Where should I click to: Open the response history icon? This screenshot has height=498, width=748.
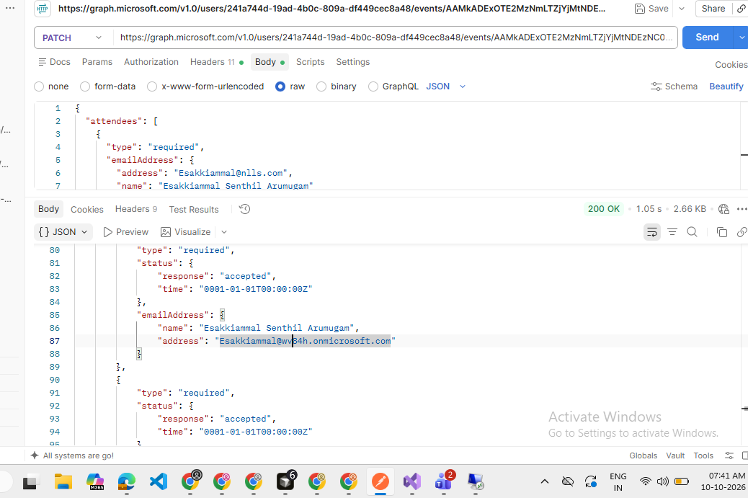[245, 209]
